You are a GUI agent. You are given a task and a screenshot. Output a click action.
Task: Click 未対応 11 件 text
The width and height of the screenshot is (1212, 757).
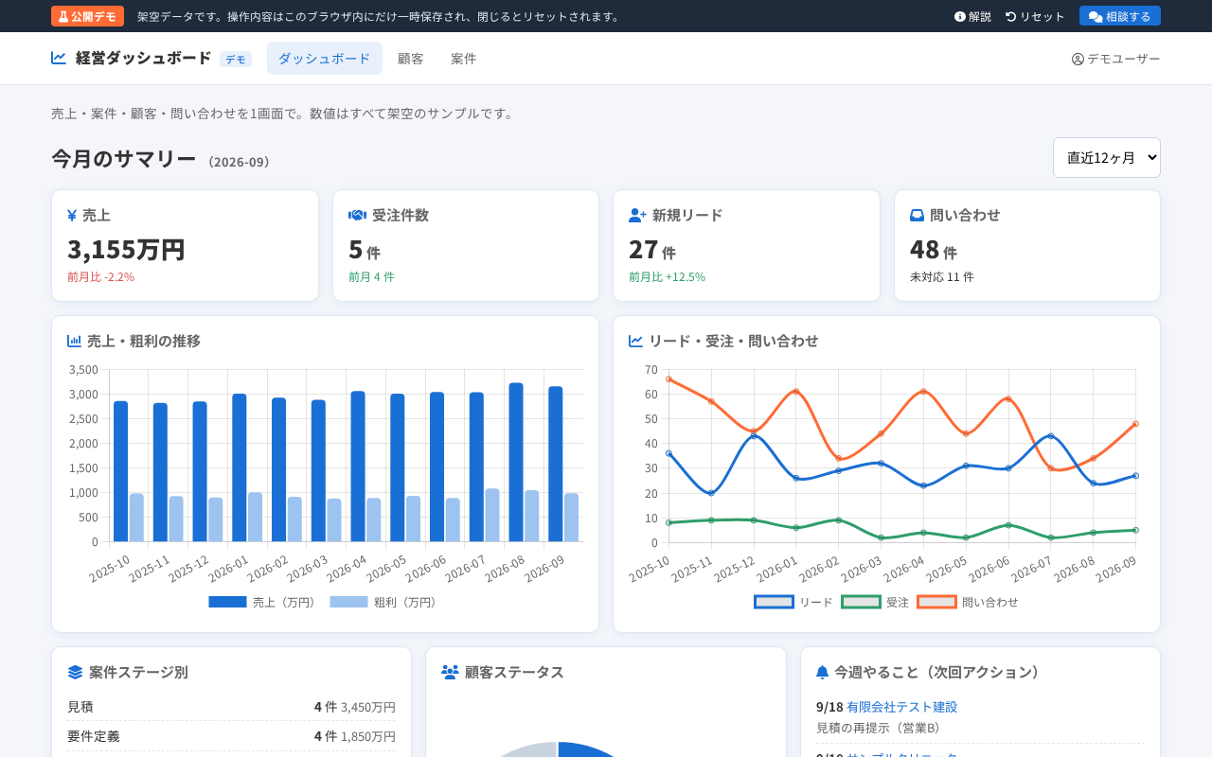click(941, 277)
